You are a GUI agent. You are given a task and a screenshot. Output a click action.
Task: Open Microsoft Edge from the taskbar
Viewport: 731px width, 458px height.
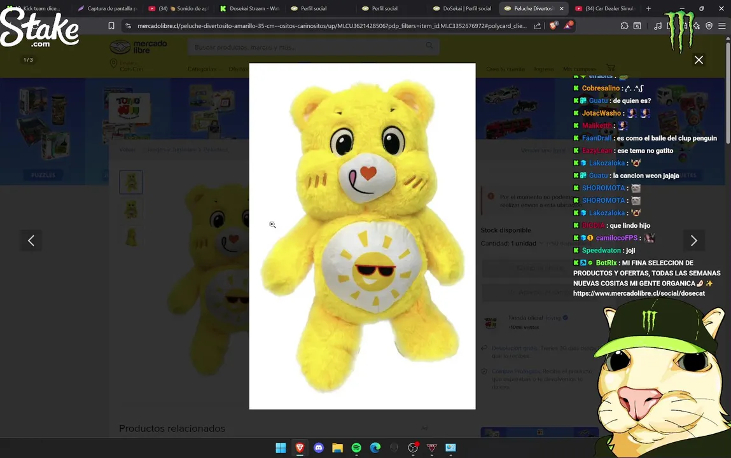click(375, 448)
